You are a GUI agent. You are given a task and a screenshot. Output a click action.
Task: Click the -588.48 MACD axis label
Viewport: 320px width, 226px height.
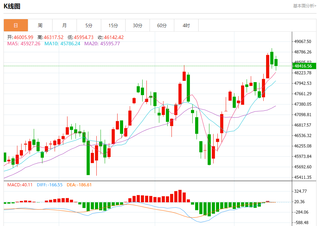click(x=301, y=223)
